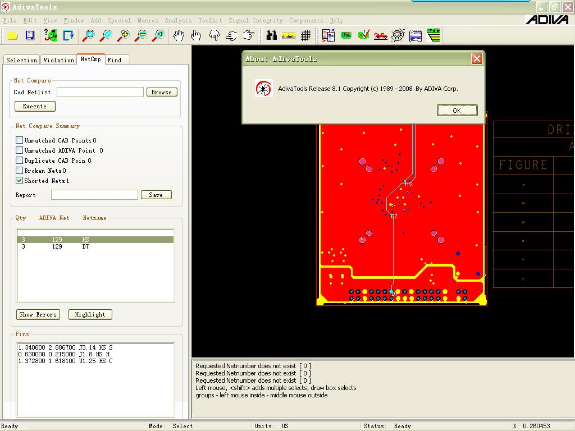The height and width of the screenshot is (431, 575).
Task: Click the zoom out minus magnifier icon
Action: click(141, 35)
